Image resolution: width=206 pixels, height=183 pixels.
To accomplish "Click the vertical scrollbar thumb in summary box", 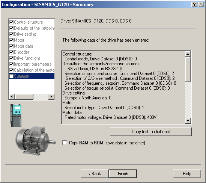I will point(188,69).
